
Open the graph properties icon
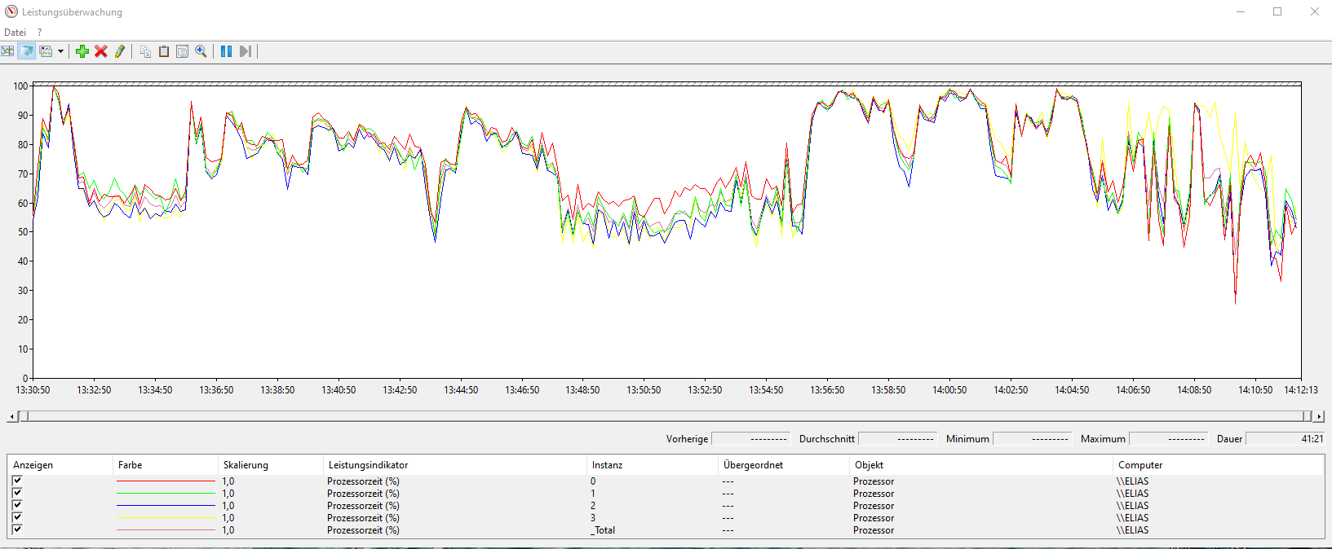(x=182, y=51)
